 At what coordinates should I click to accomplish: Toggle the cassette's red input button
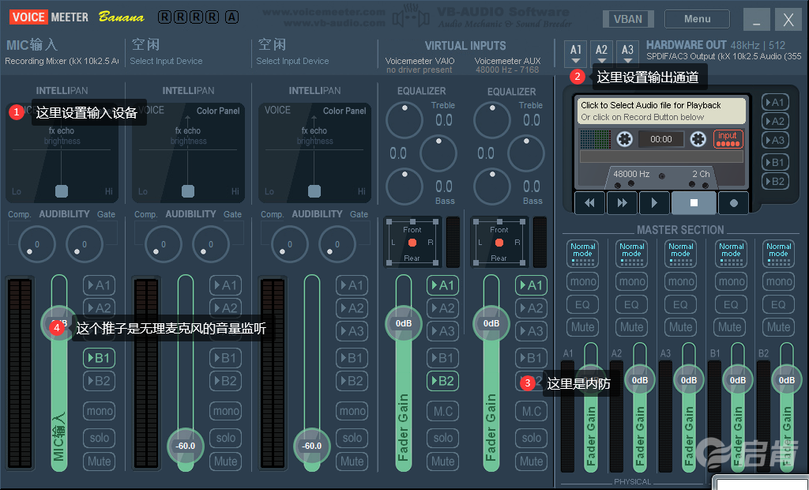coord(728,139)
